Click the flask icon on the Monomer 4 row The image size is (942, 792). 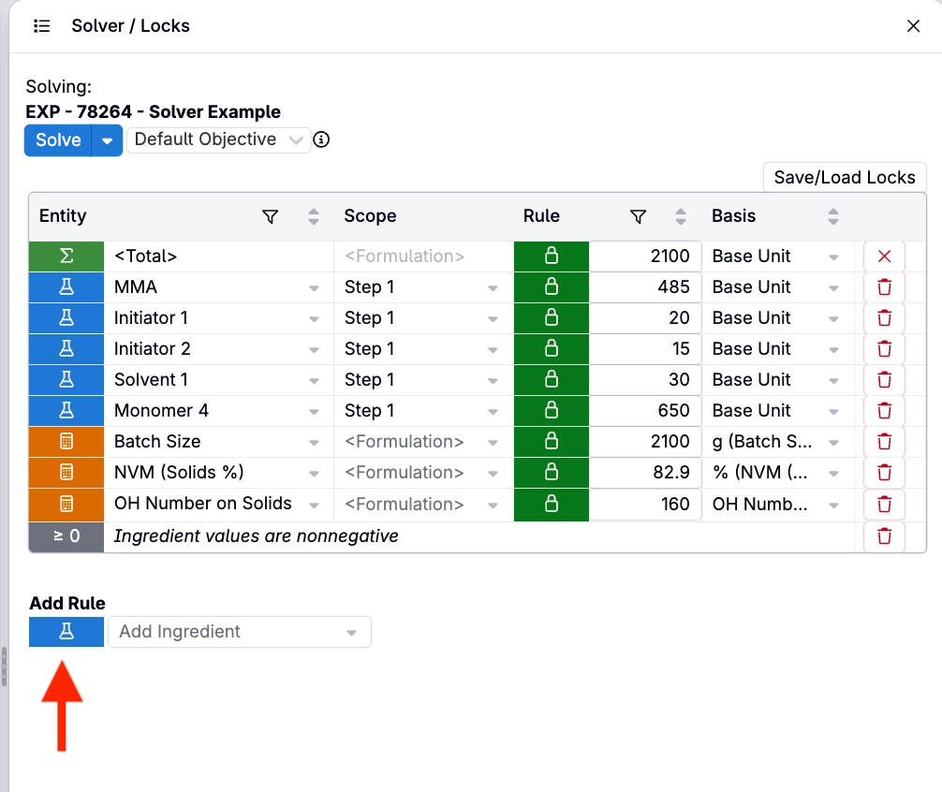pos(66,411)
